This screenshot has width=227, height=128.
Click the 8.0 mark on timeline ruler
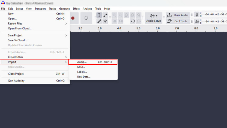[196, 28]
